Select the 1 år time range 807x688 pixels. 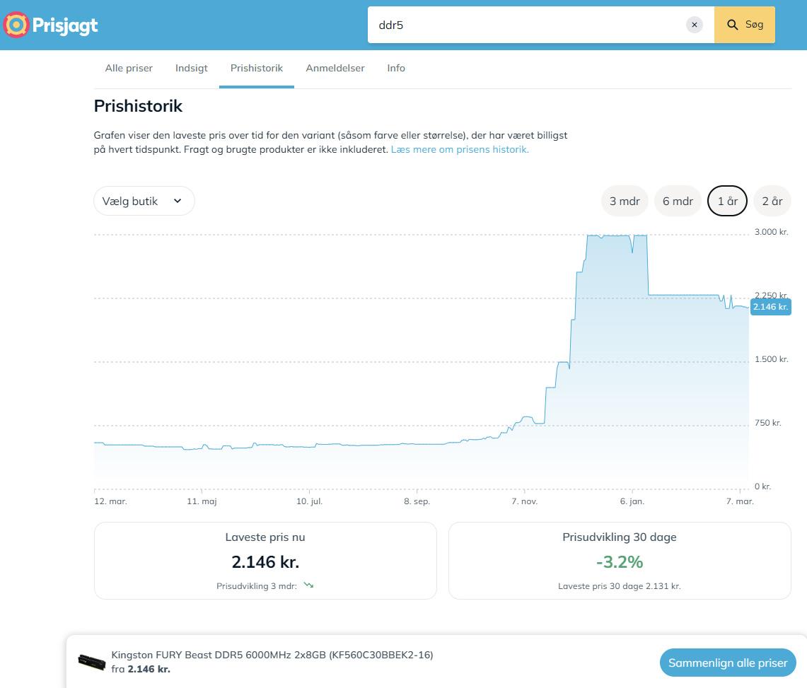point(727,202)
